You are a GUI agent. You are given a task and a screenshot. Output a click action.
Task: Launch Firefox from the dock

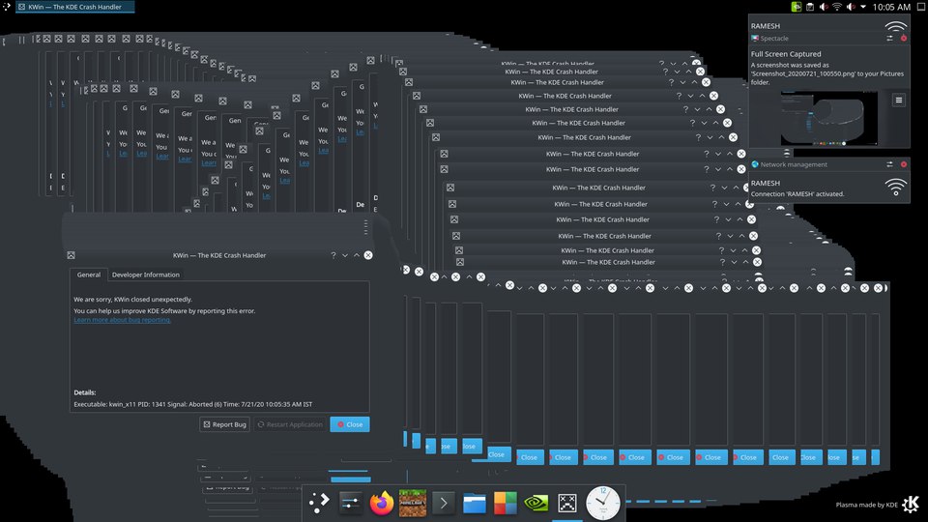[382, 503]
